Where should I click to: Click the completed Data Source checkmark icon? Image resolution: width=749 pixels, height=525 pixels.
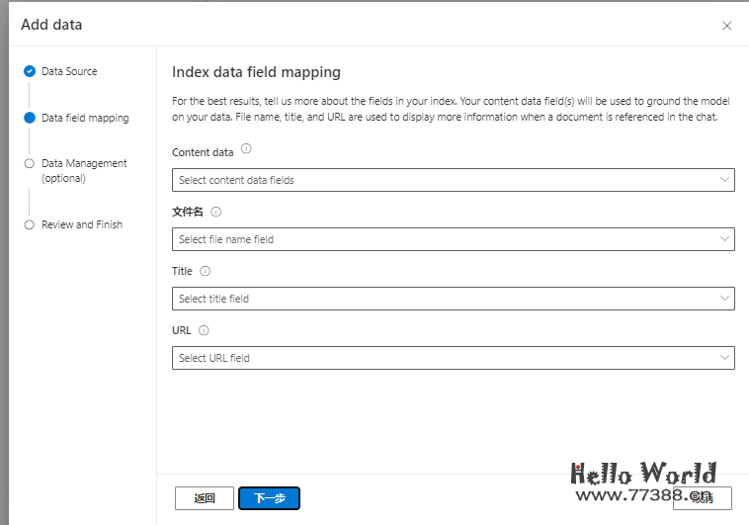(x=29, y=71)
